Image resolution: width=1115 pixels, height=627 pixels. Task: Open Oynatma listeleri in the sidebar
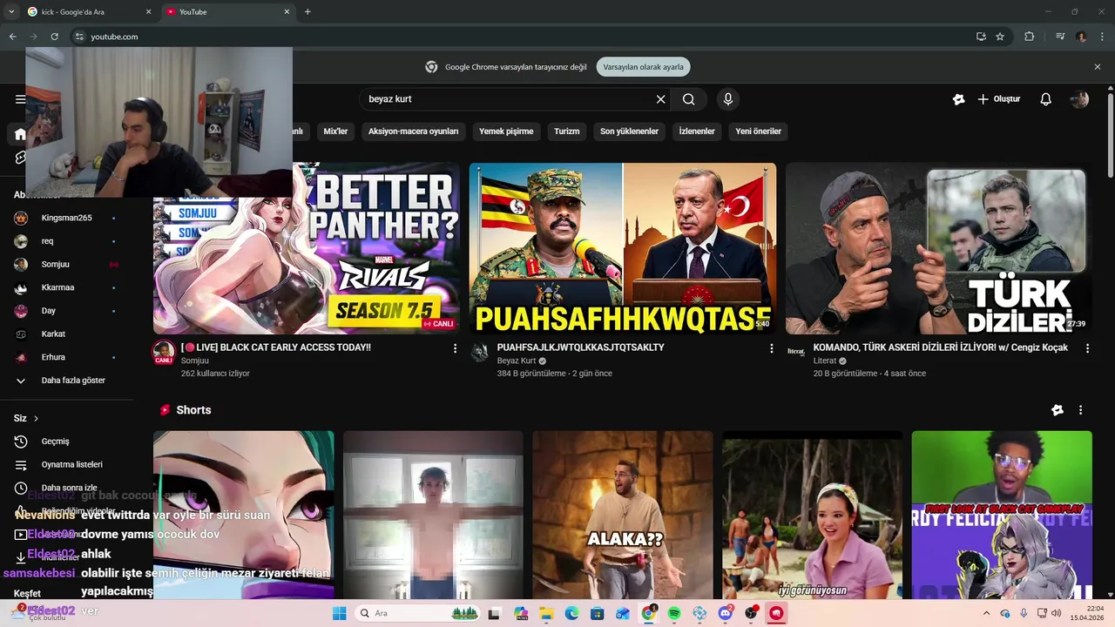pyautogui.click(x=66, y=465)
